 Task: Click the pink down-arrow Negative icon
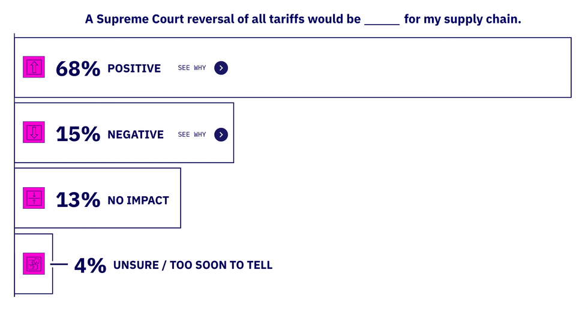pos(34,133)
